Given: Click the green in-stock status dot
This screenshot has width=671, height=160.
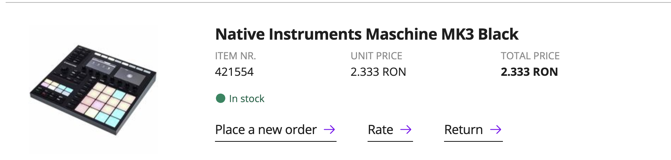Looking at the screenshot, I should [221, 99].
